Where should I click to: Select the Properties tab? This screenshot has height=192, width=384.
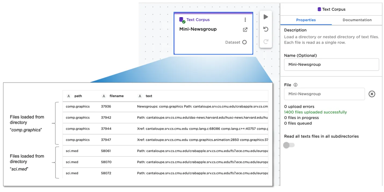306,20
